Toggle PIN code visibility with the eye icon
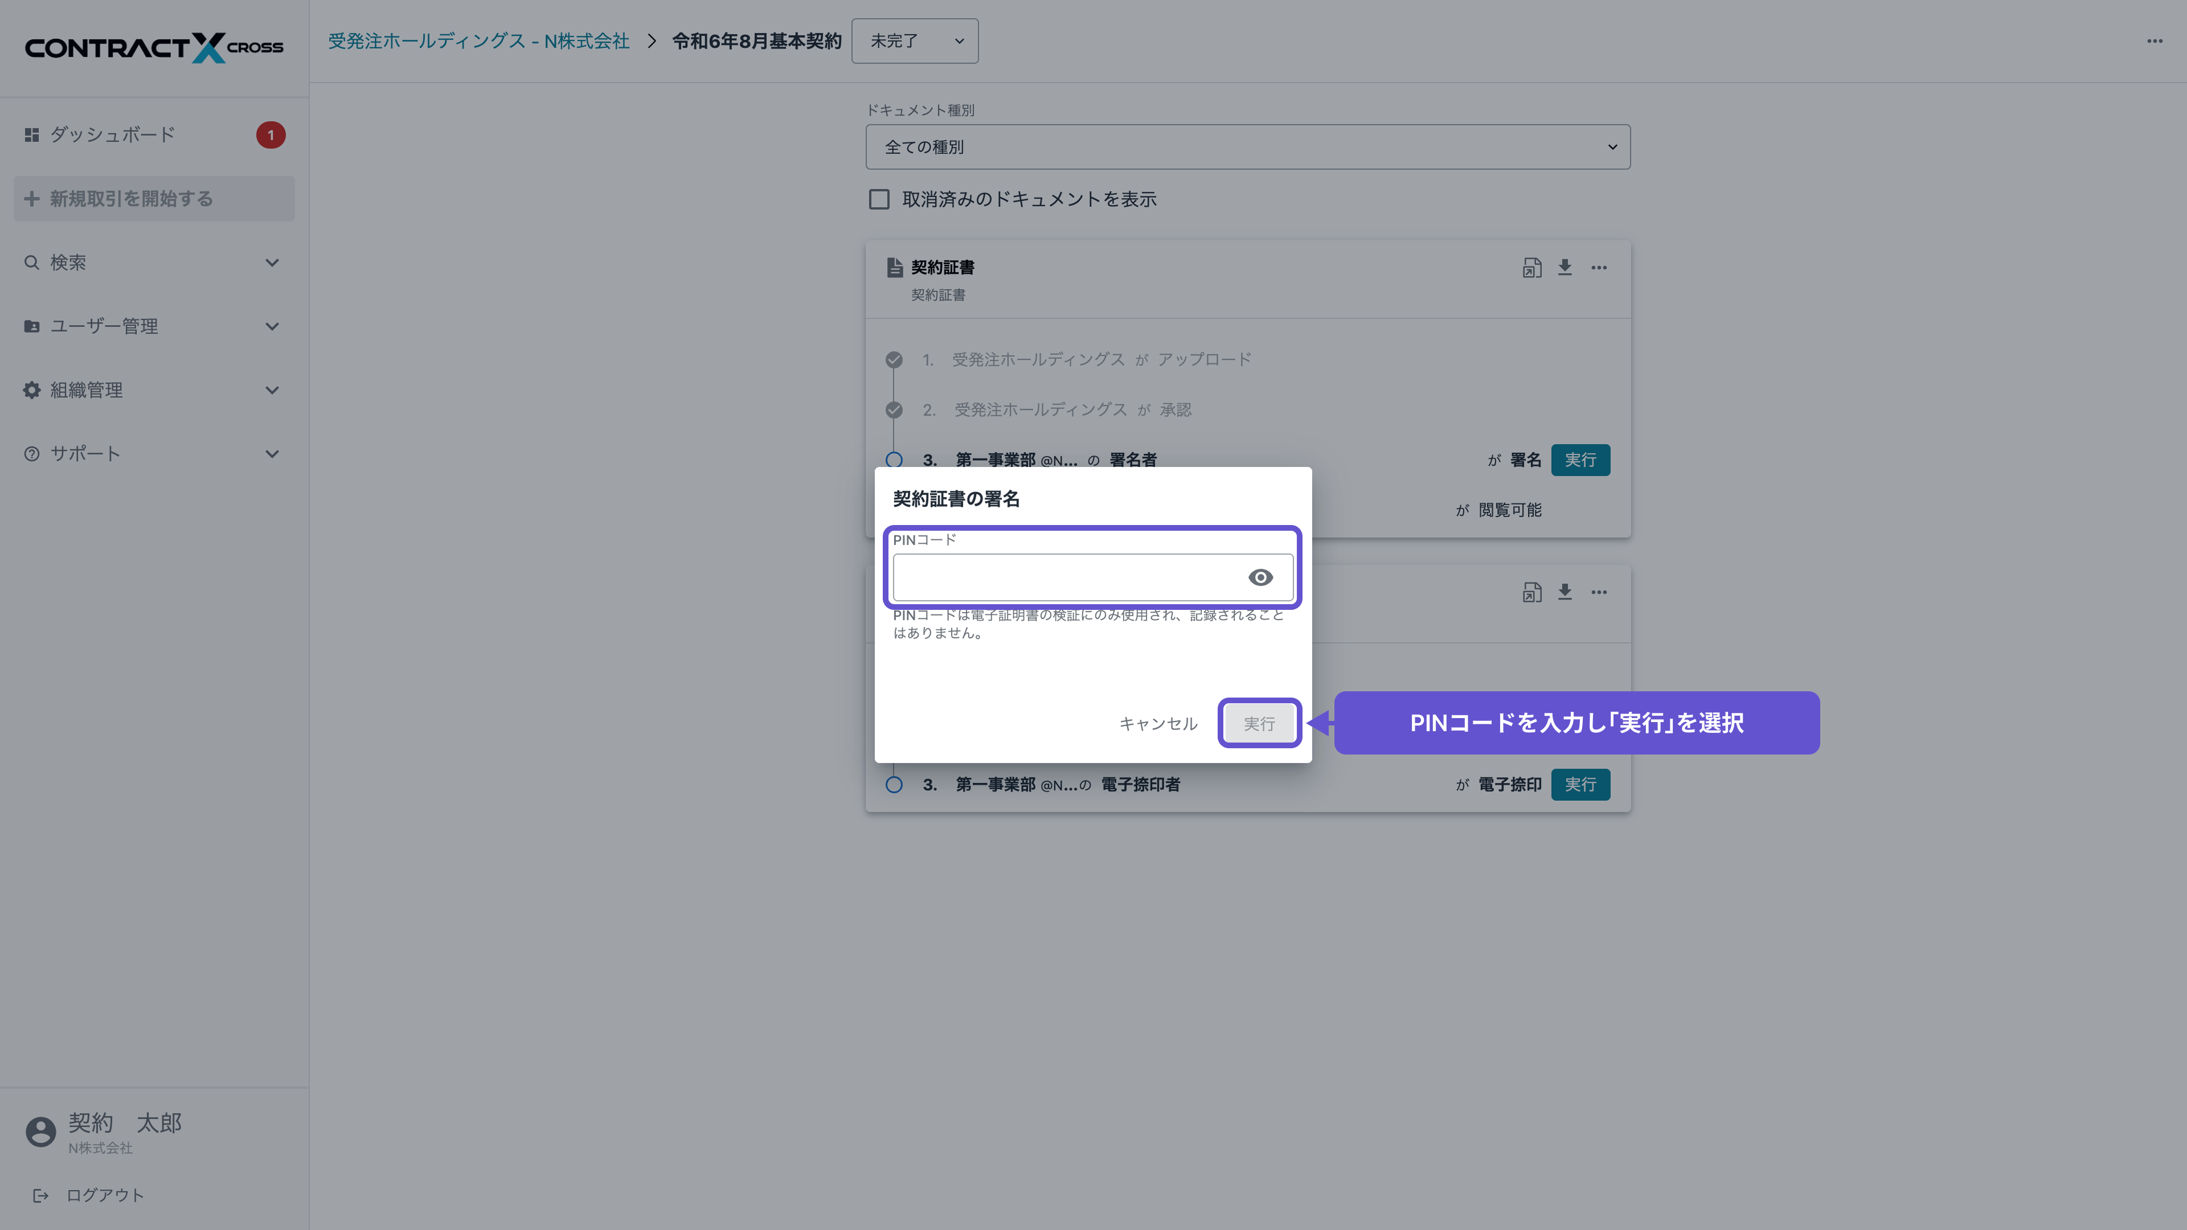2187x1230 pixels. [1260, 576]
